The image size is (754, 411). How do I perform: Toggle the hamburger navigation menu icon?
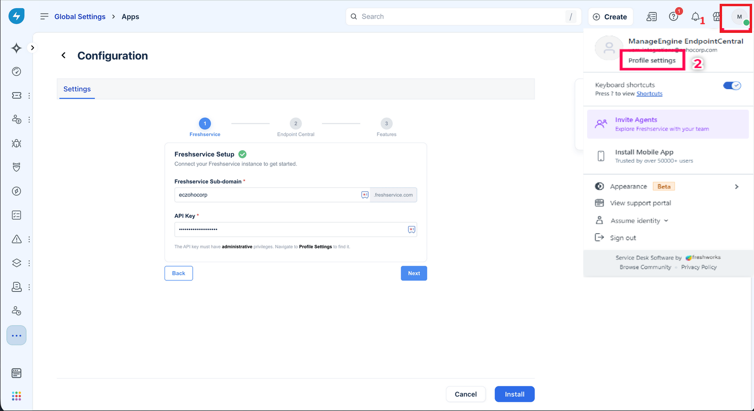[44, 17]
